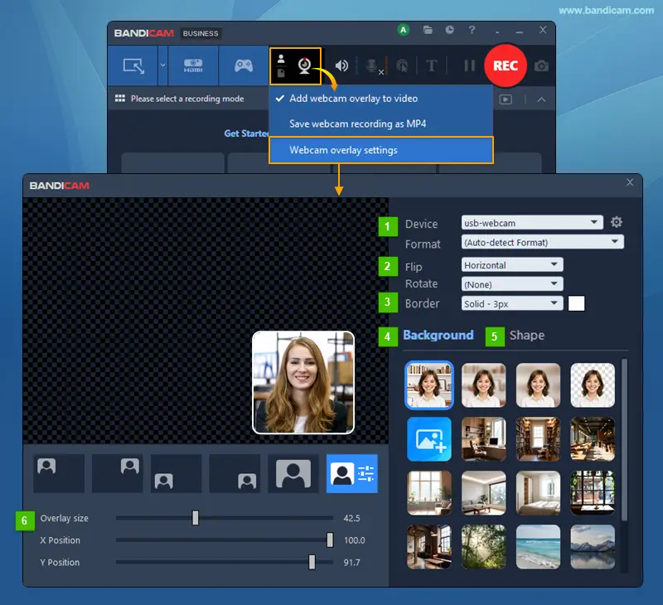Click the green account A icon
The width and height of the screenshot is (663, 605).
403,30
